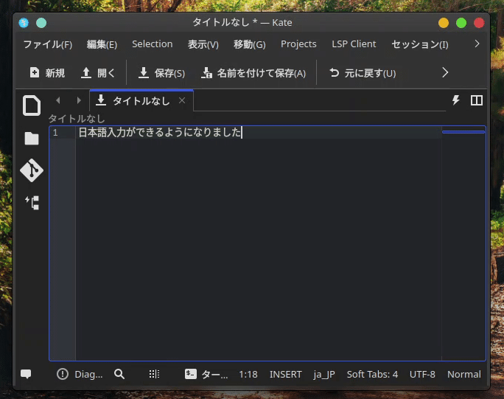This screenshot has height=399, width=504.
Task: Open the 編集(E) menu
Action: 102,44
